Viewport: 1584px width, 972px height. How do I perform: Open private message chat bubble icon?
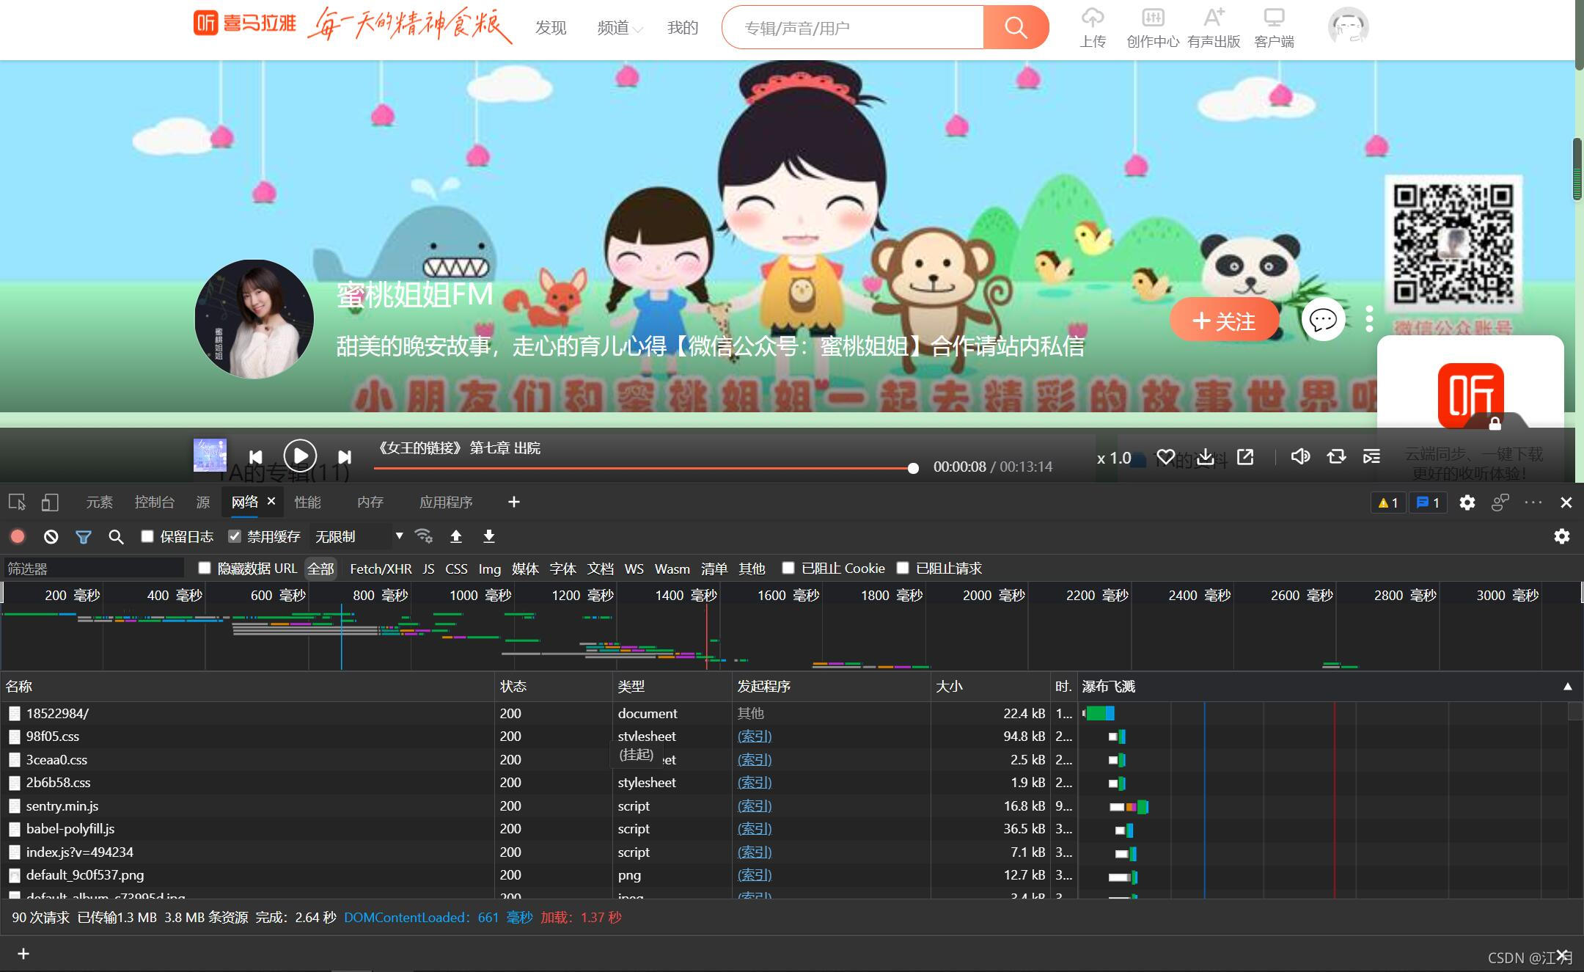(1323, 320)
